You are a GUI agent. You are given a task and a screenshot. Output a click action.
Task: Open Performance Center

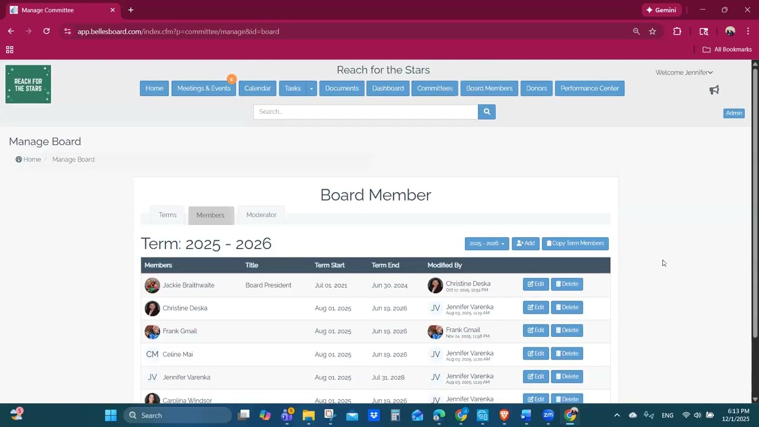click(589, 88)
